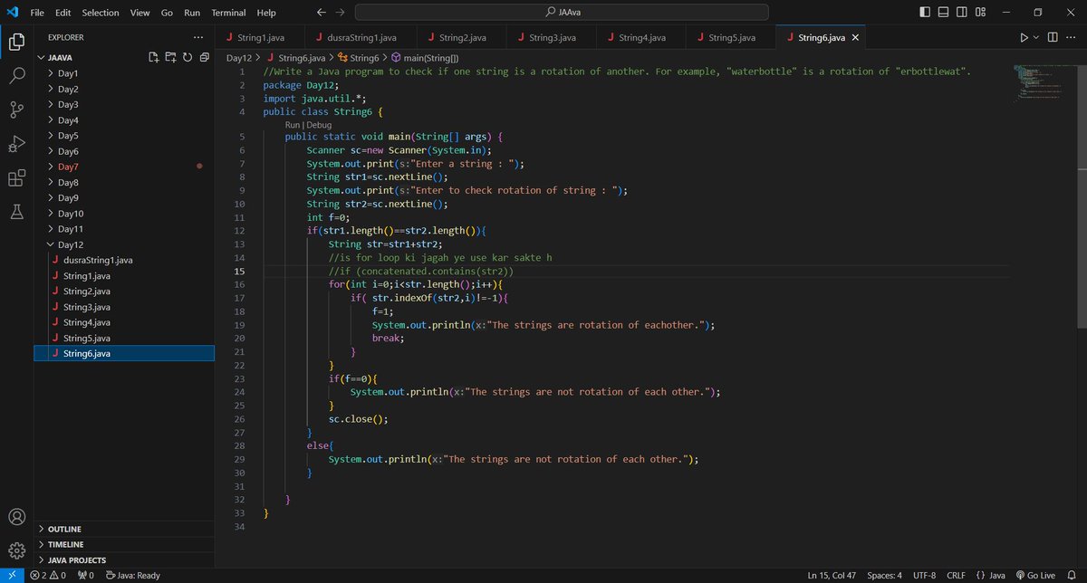Image resolution: width=1087 pixels, height=583 pixels.
Task: Open the Testing flask view
Action: pos(16,211)
